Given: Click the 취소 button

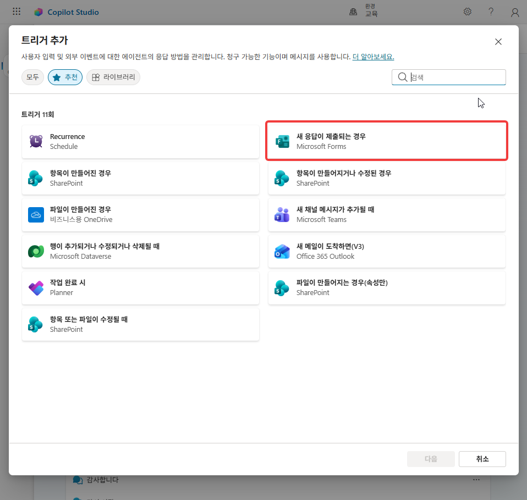Looking at the screenshot, I should click(x=482, y=459).
